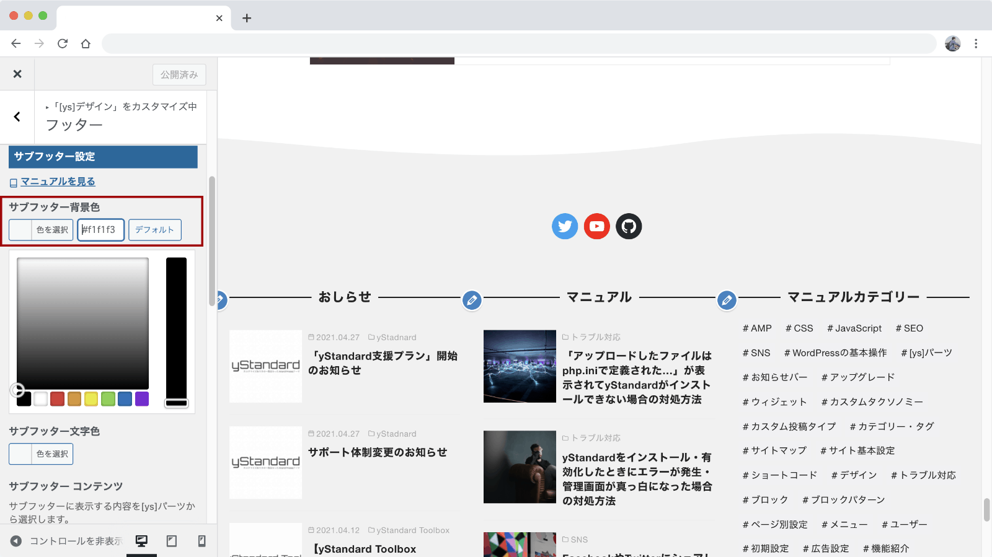Click 色を選択 for サブフッター背景色

[41, 230]
